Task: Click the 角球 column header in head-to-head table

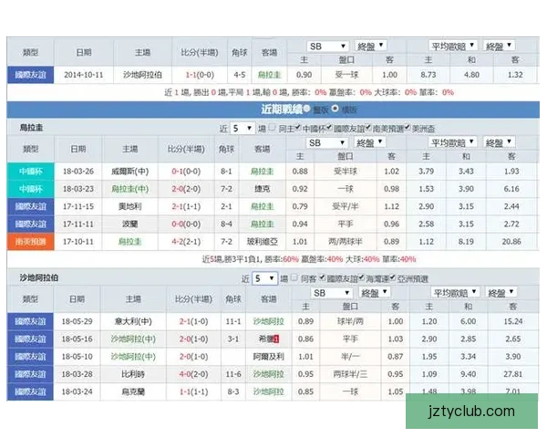Action: click(x=239, y=53)
